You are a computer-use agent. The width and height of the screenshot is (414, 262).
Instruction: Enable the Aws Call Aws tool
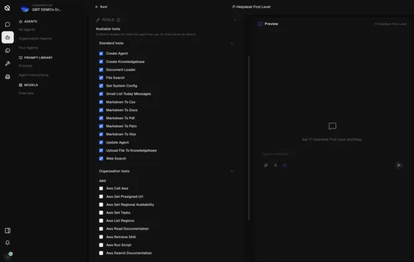point(101,189)
